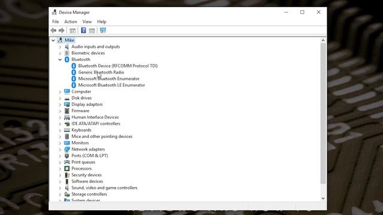383x215 pixels.
Task: Click the Firmware category icon
Action: 67,110
